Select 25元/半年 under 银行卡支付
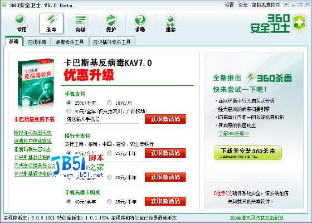312x223 pixels. [x=109, y=153]
